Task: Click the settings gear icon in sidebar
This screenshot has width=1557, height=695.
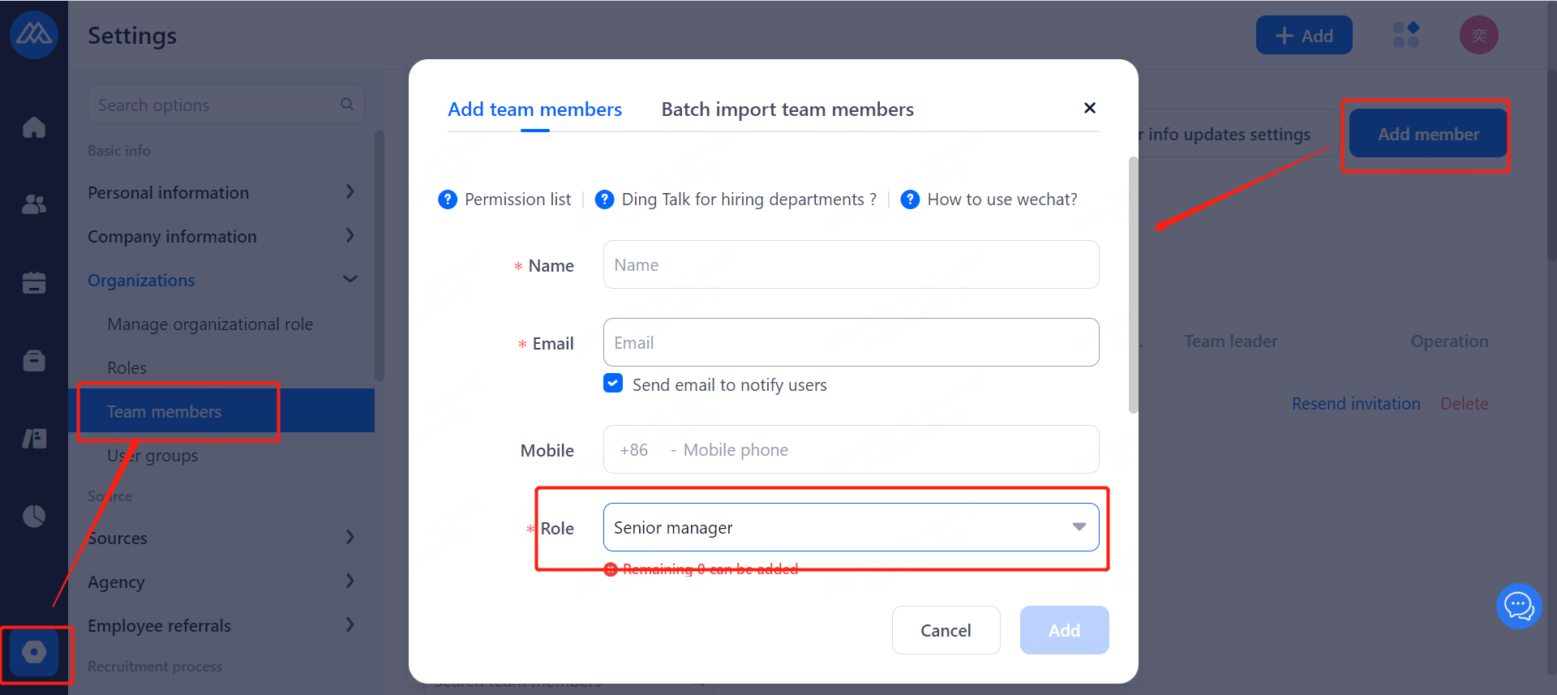Action: [x=34, y=652]
